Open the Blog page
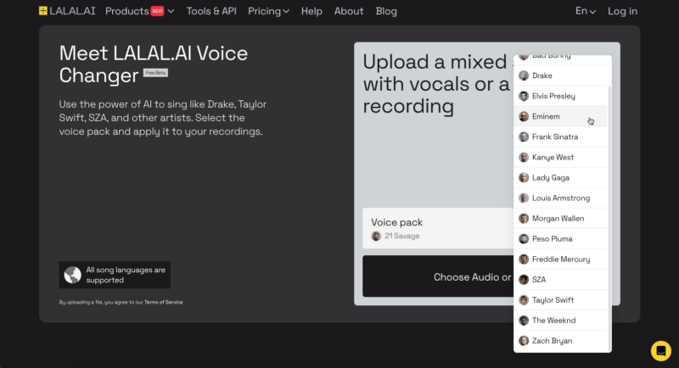Viewport: 679px width, 368px height. (x=386, y=11)
